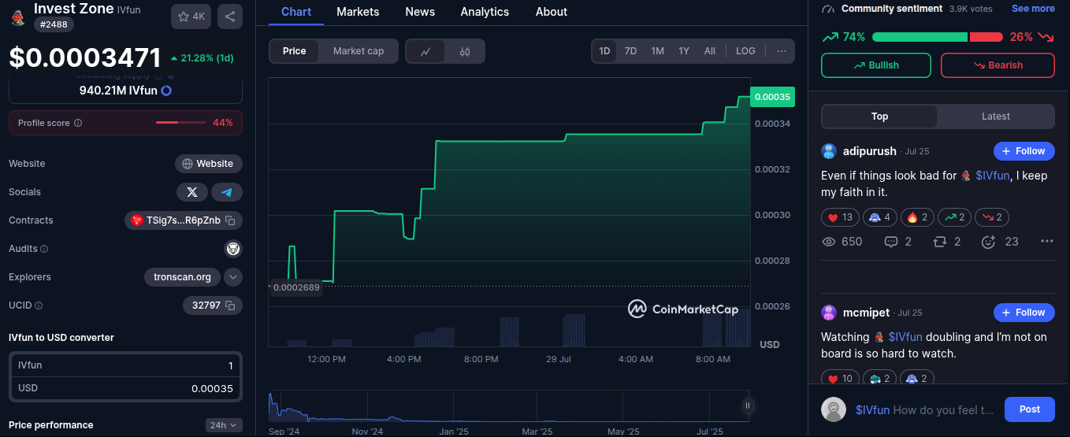Show Audits info tooltip icon
Viewport: 1070px width, 437px height.
44,249
